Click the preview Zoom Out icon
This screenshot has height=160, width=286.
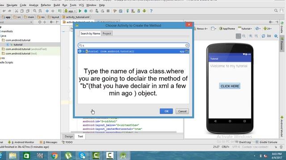(x=256, y=36)
